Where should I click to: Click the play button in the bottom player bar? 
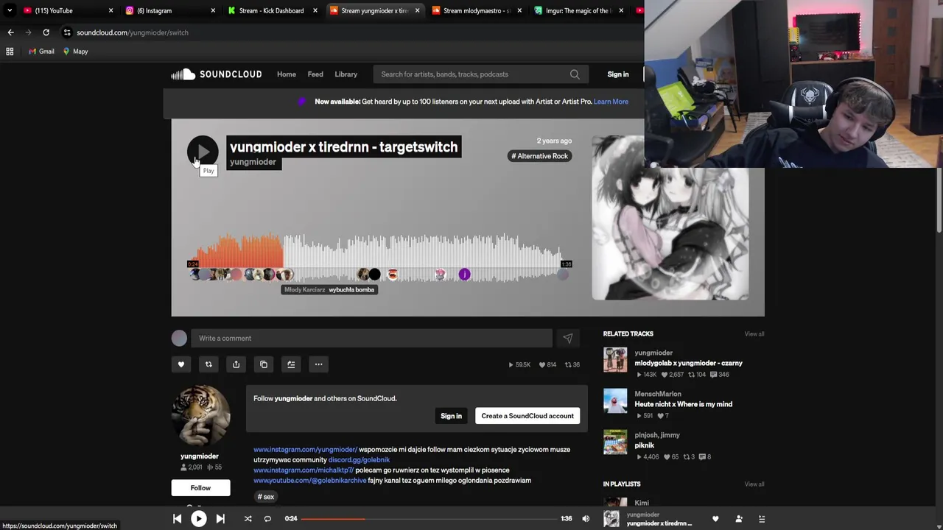click(x=199, y=519)
